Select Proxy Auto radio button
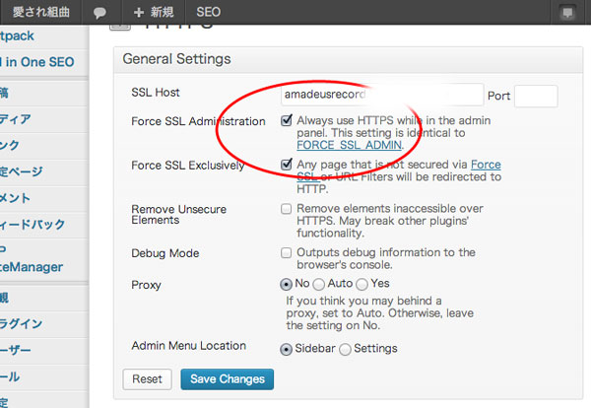Viewport: 591px width, 408px height. (319, 284)
